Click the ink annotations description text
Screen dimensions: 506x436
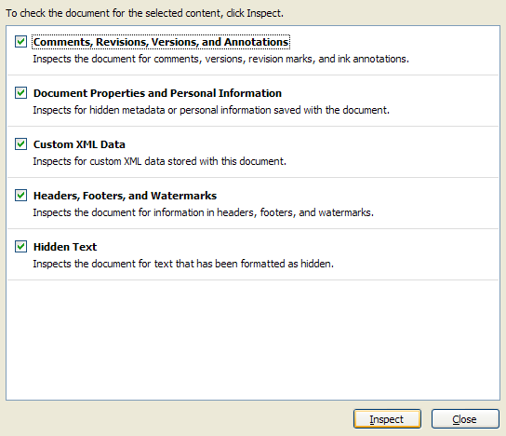coord(220,59)
